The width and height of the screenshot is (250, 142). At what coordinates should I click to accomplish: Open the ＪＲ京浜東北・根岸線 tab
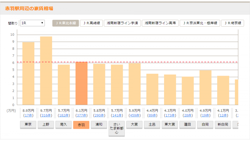[x=200, y=23]
